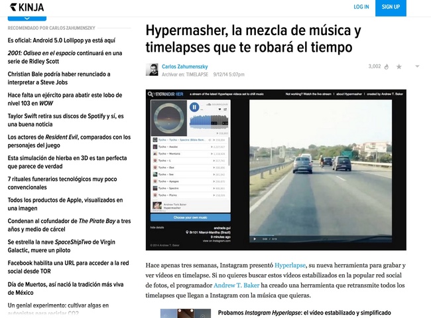Click the flame views icon
The width and height of the screenshot is (431, 318).
pos(387,67)
